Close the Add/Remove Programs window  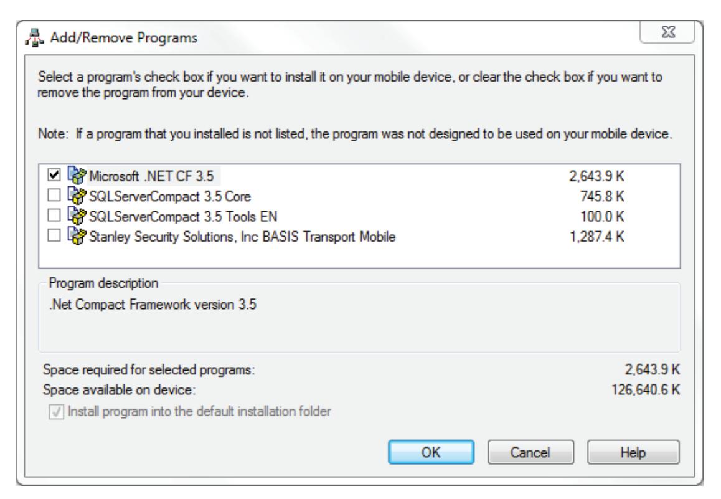click(667, 32)
